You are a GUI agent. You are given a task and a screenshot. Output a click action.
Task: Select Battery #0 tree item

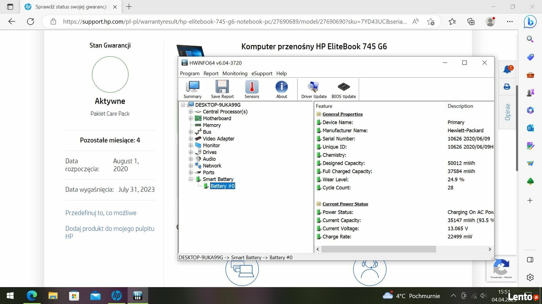(222, 186)
